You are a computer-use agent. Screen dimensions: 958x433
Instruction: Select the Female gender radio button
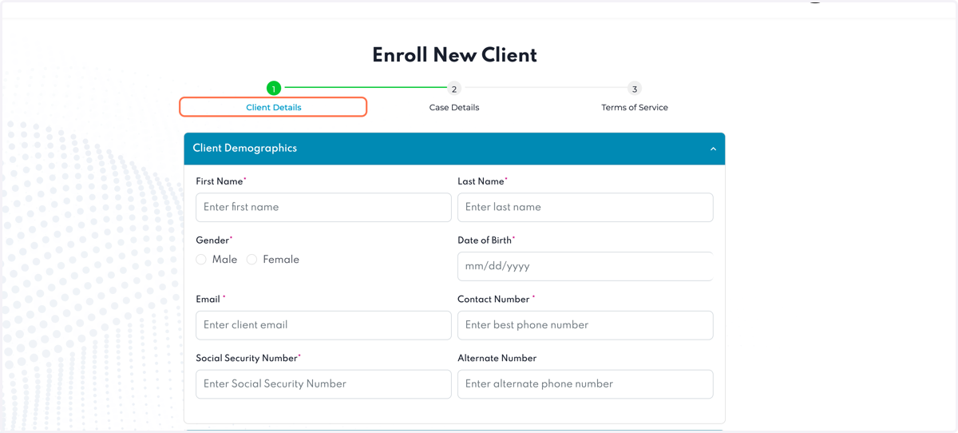pyautogui.click(x=251, y=260)
